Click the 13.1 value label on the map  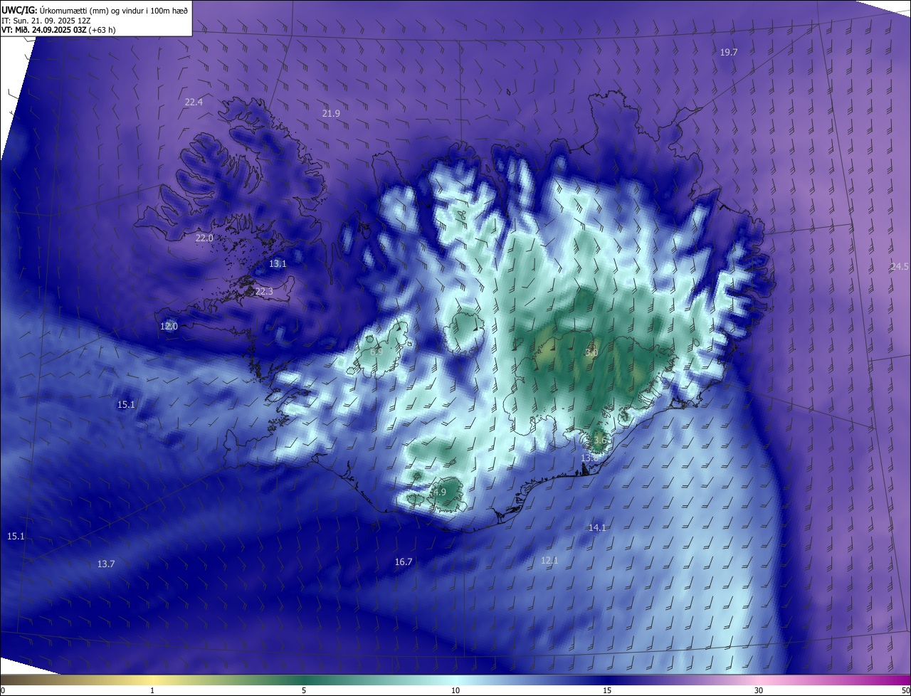click(x=278, y=264)
